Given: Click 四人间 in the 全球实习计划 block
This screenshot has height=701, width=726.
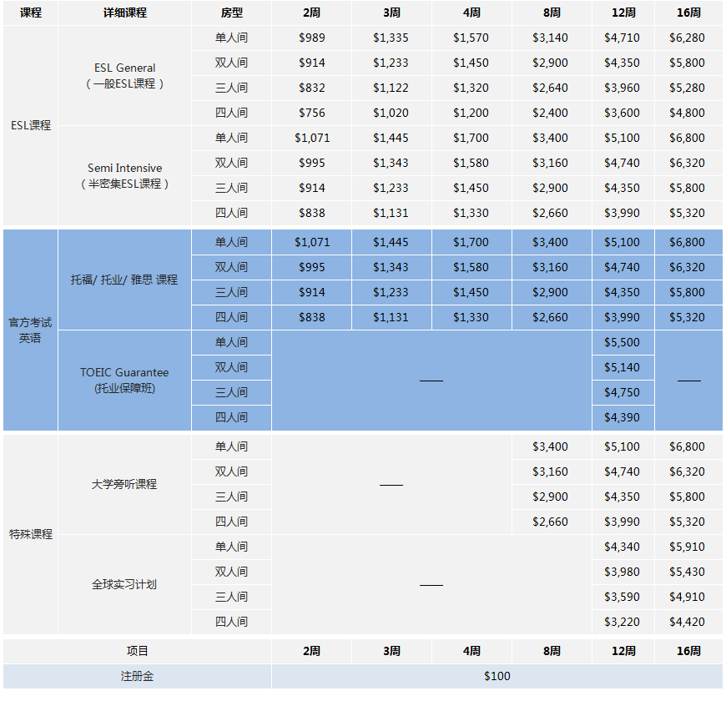Looking at the screenshot, I should pos(231,622).
